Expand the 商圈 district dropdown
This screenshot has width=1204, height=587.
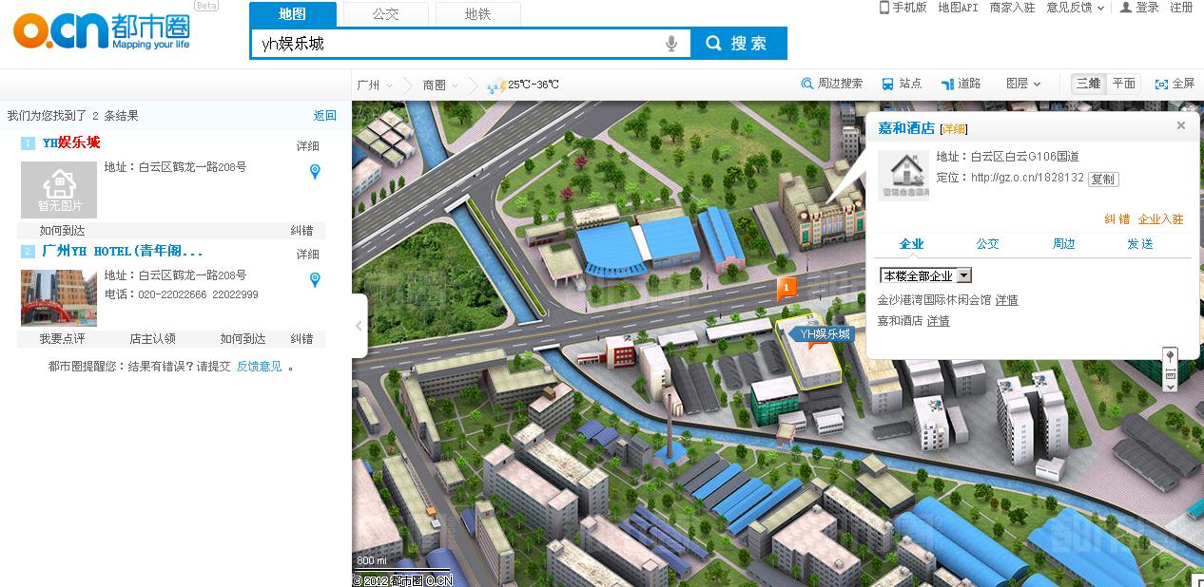[440, 85]
